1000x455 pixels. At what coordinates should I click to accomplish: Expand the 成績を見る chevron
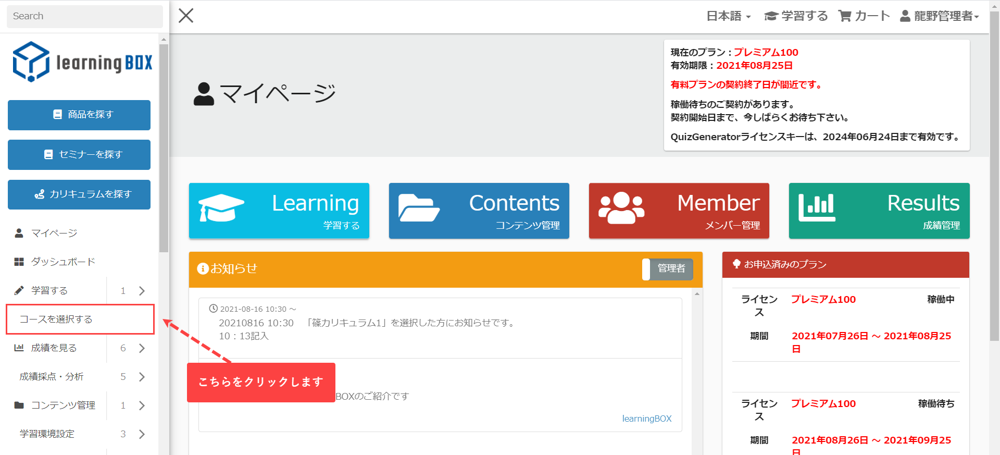pyautogui.click(x=142, y=348)
